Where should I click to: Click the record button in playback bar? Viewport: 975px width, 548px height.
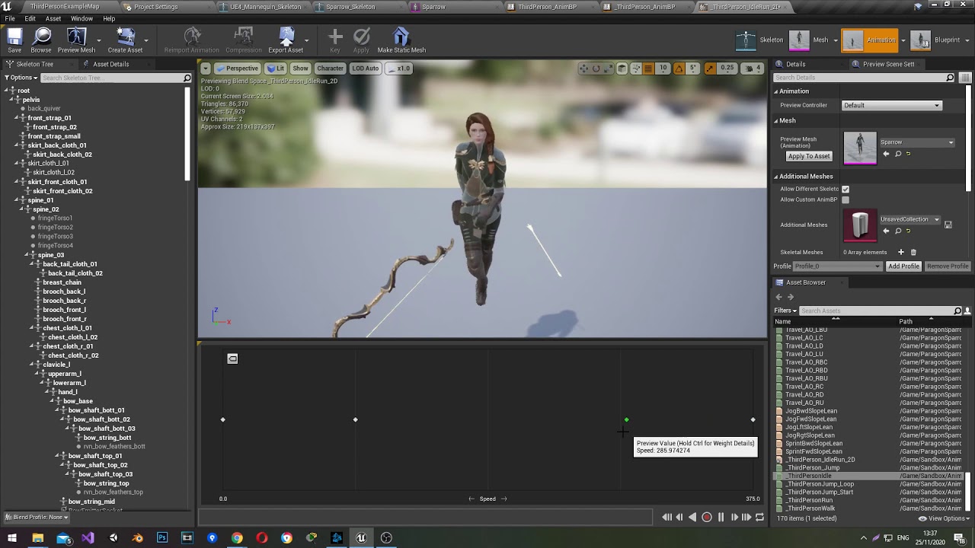(706, 518)
